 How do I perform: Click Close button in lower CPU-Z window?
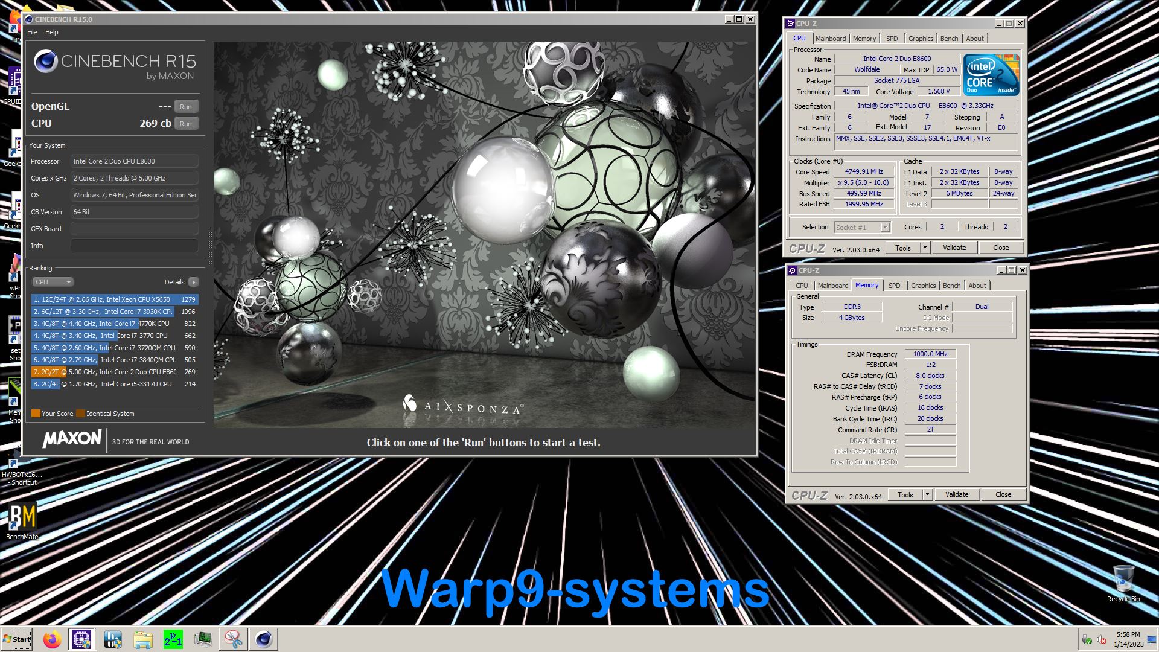(x=1003, y=495)
